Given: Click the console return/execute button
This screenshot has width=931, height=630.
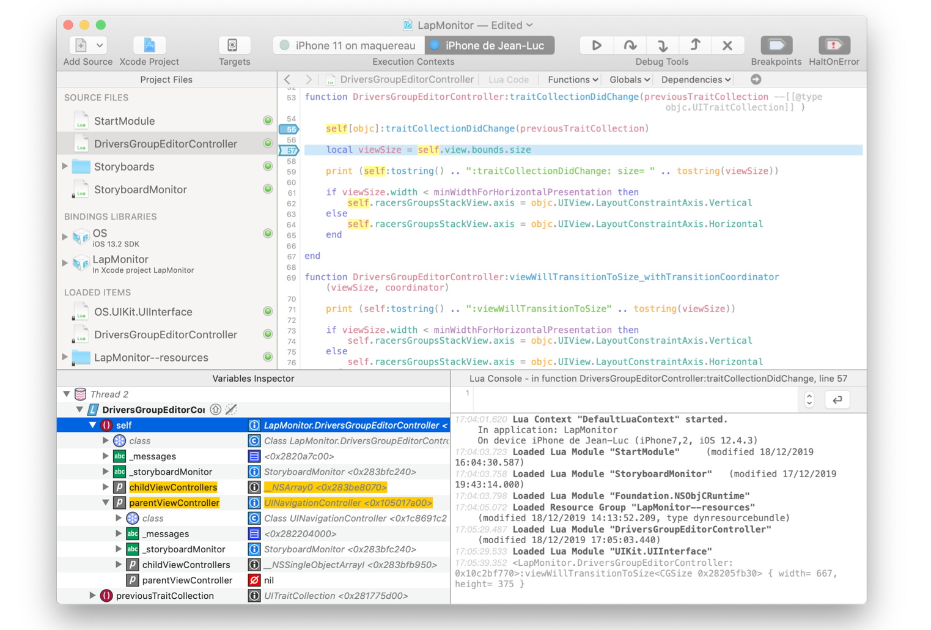Looking at the screenshot, I should pyautogui.click(x=837, y=399).
